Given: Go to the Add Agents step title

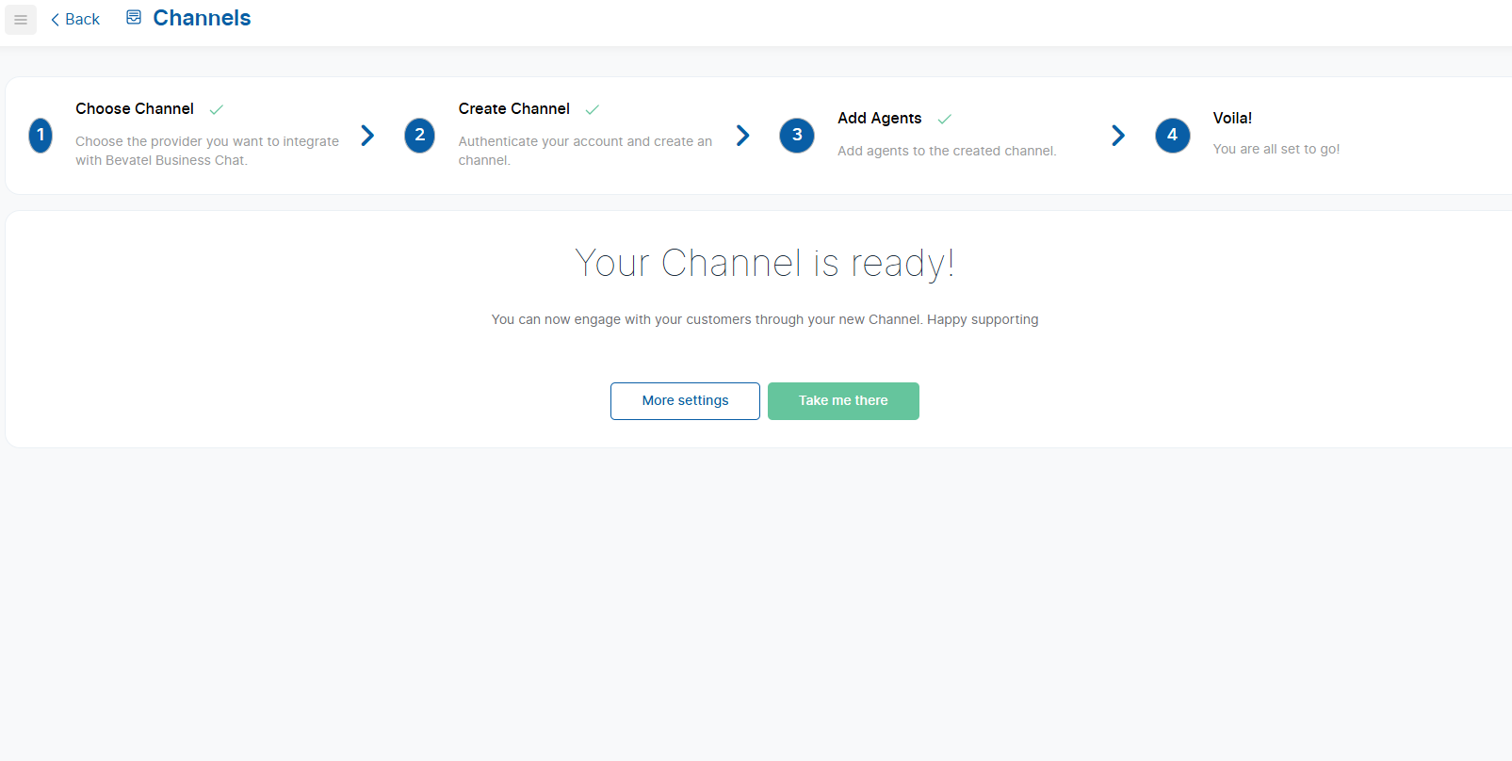Looking at the screenshot, I should click(x=879, y=119).
